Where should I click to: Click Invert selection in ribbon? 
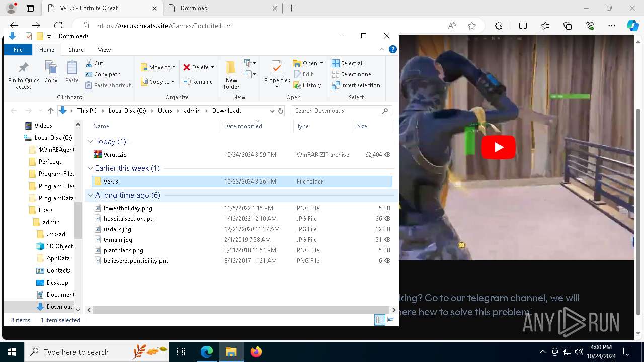point(356,85)
